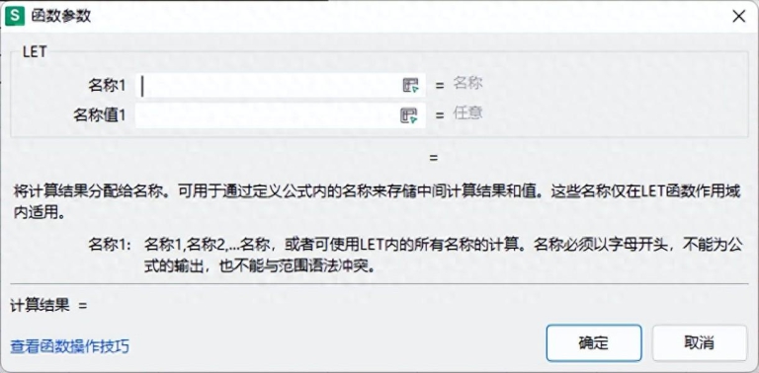Open the 查看函数操作技巧 link

pos(70,346)
